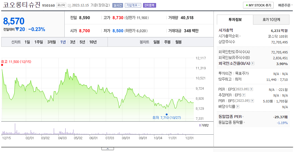Viewport: 294px width, 152px height.
Task: Click the blue 최저 7,710 marker dot
Action: [x=166, y=114]
